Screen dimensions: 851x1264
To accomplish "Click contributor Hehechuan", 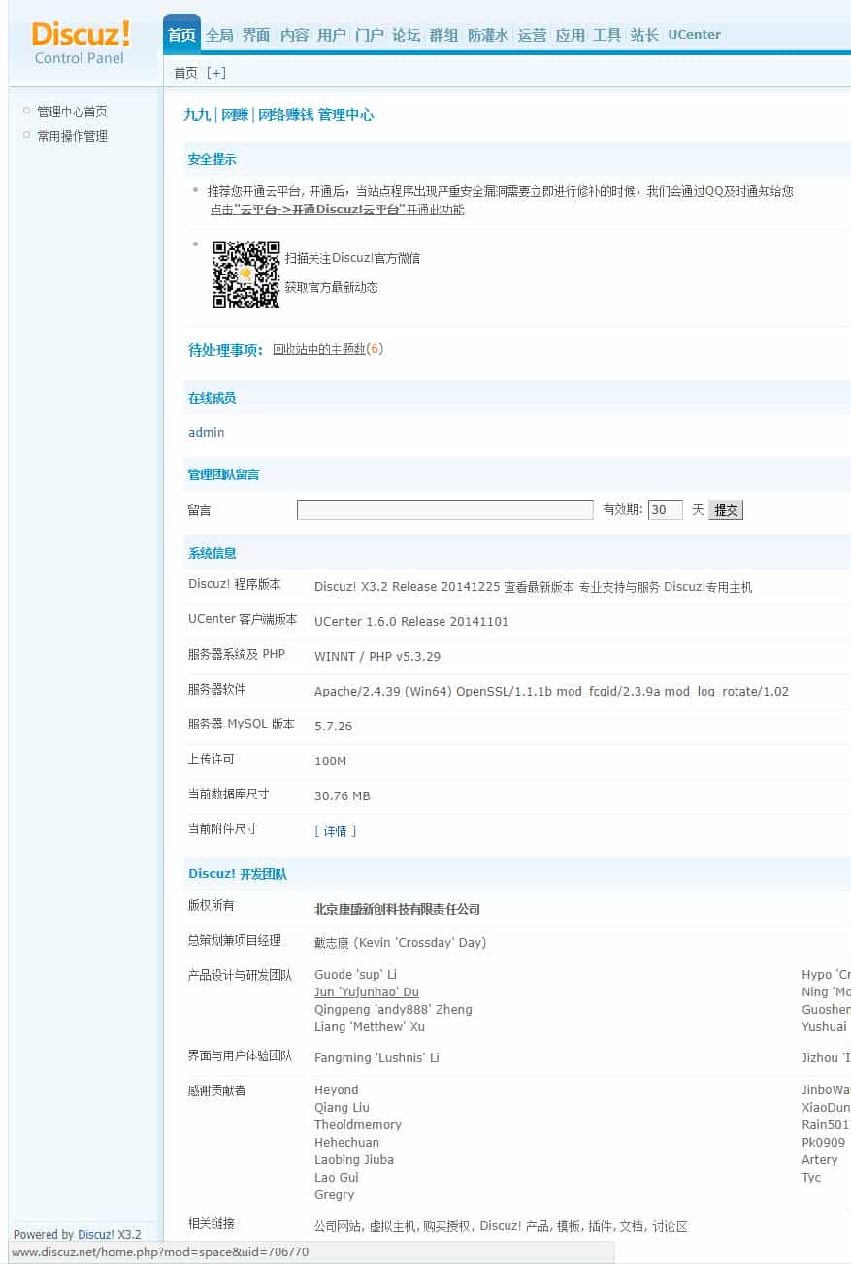I will click(x=346, y=1143).
